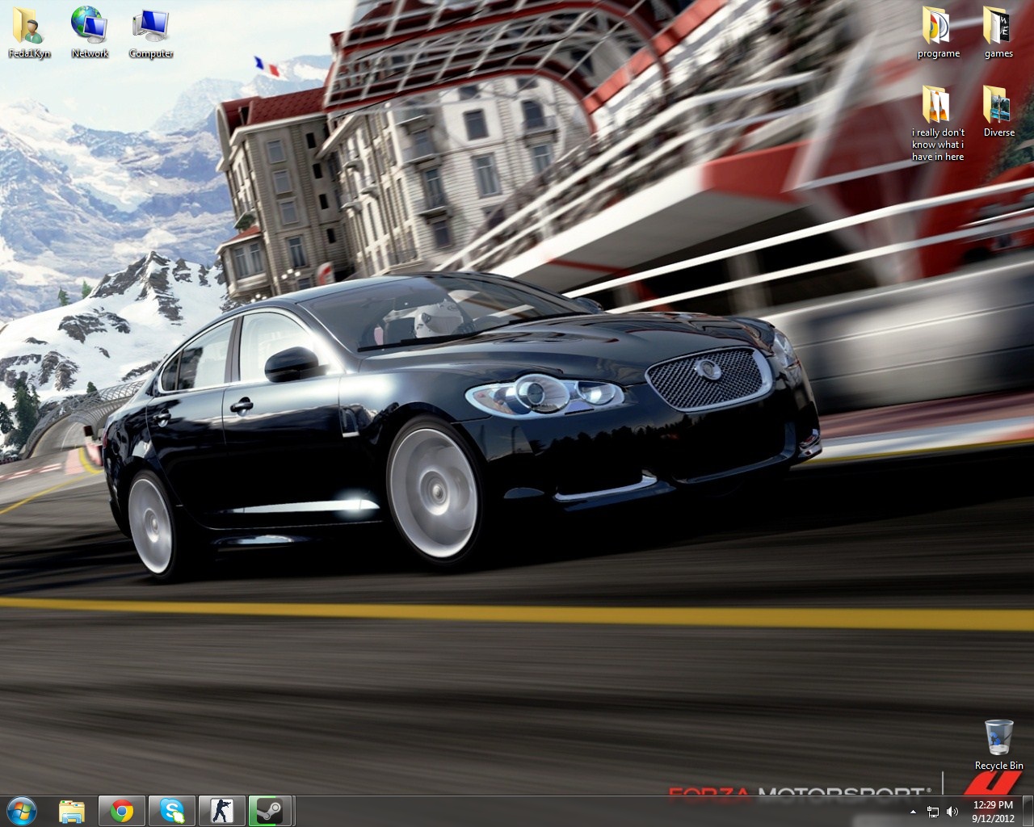Click the Show Desktop strip at the taskbar's end
1034x827 pixels.
coord(1028,812)
